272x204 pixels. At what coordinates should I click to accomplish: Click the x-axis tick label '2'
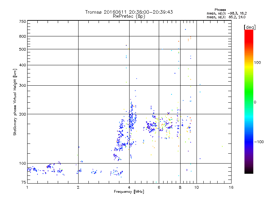(78, 187)
